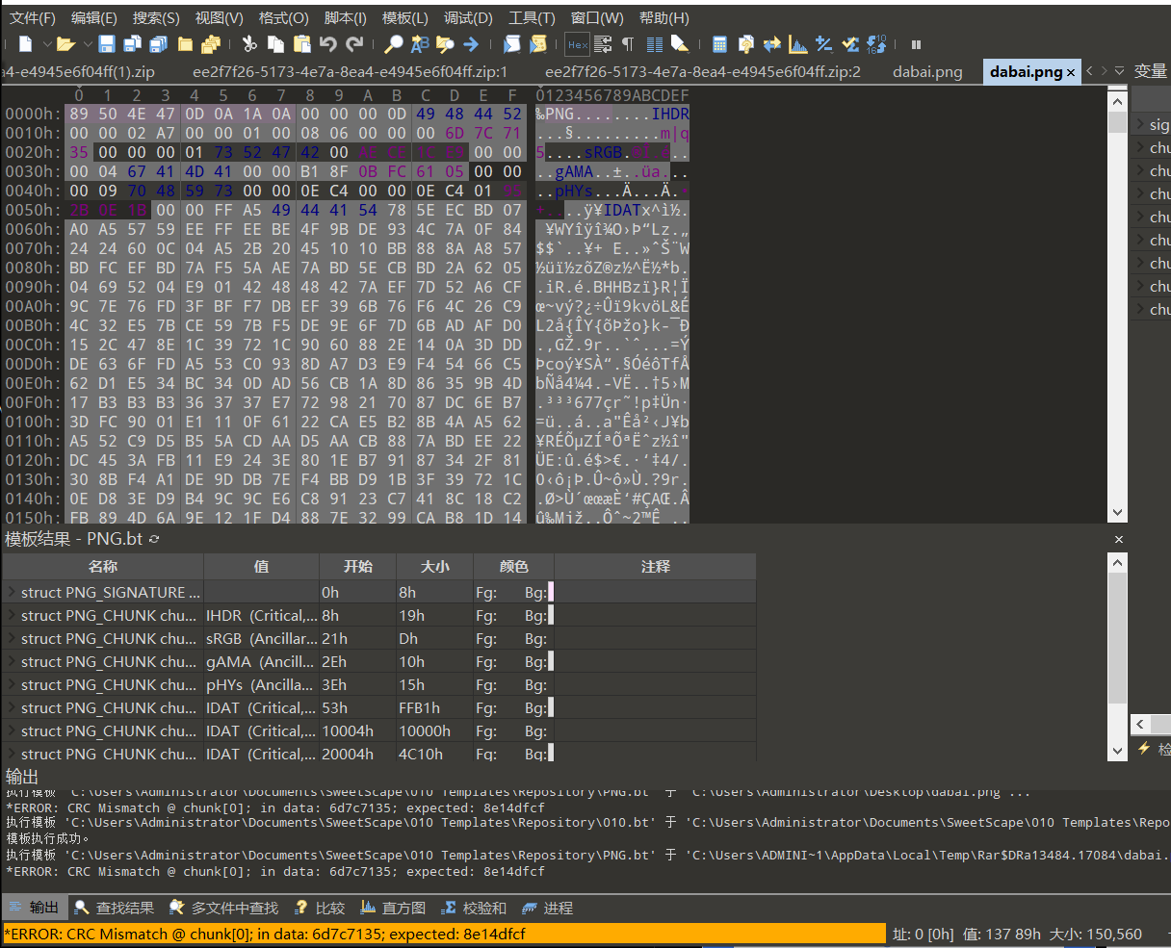Toggle the Hex edit mode button
The image size is (1171, 948).
pyautogui.click(x=577, y=44)
